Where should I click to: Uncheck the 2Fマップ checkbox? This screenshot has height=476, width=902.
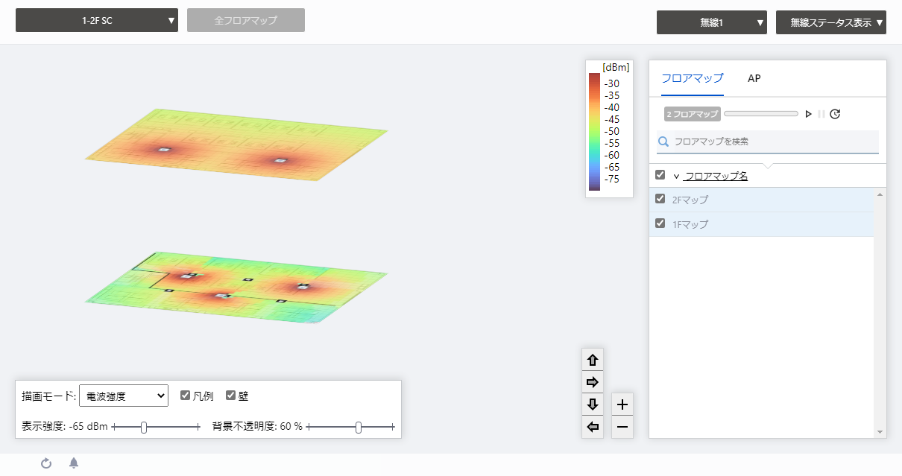point(660,199)
